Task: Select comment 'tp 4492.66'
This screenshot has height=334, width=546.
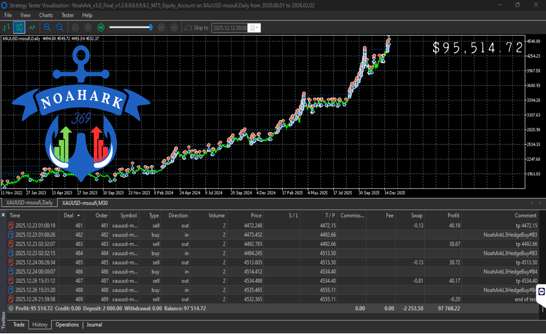Action: (x=526, y=244)
